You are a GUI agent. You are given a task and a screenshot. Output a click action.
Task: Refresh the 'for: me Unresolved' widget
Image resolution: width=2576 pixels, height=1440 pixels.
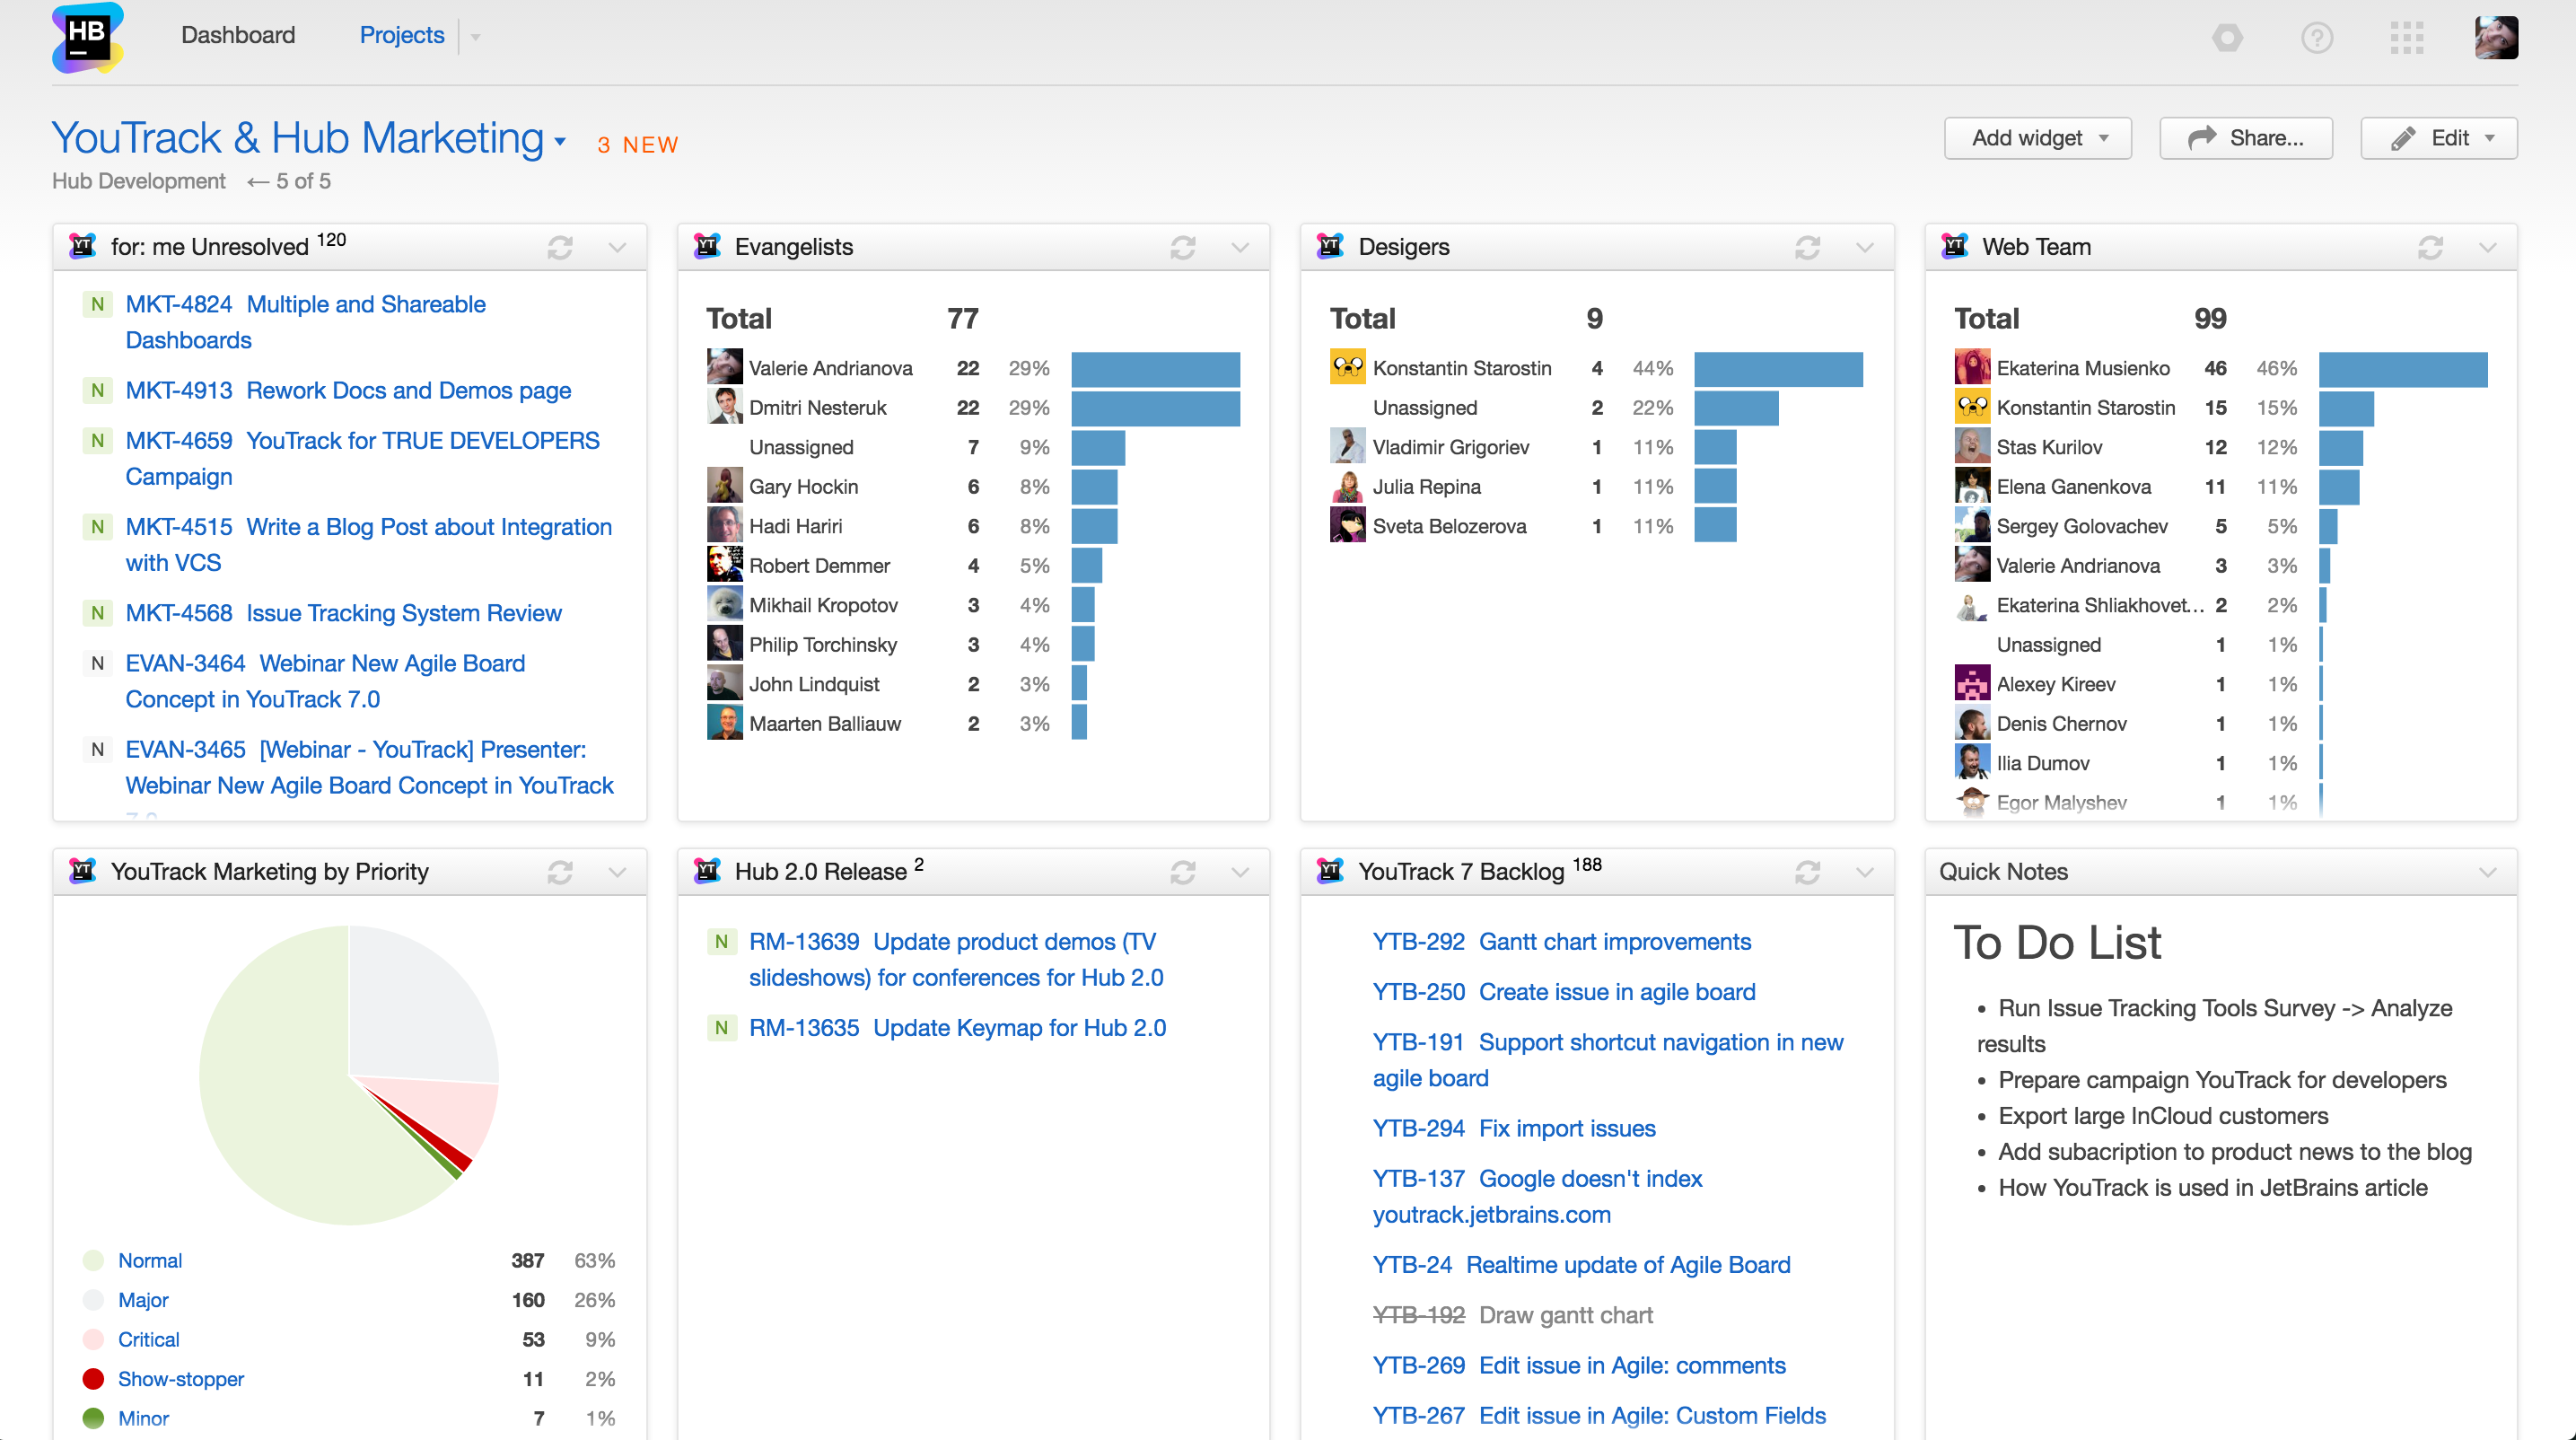560,247
